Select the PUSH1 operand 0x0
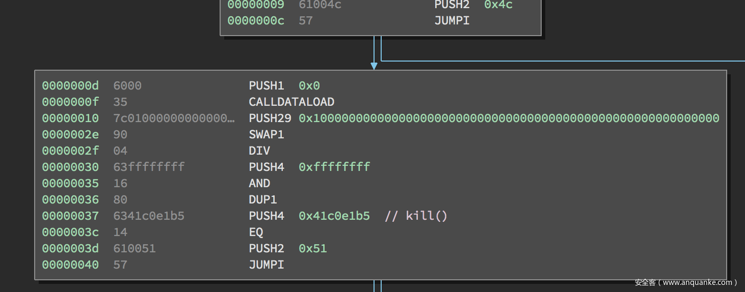 click(x=309, y=85)
